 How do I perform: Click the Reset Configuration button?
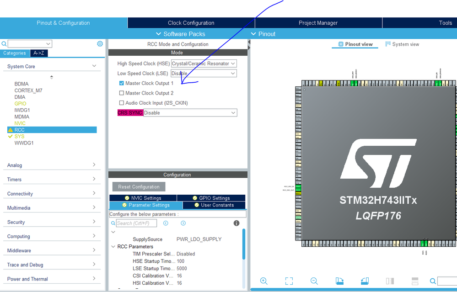click(139, 187)
